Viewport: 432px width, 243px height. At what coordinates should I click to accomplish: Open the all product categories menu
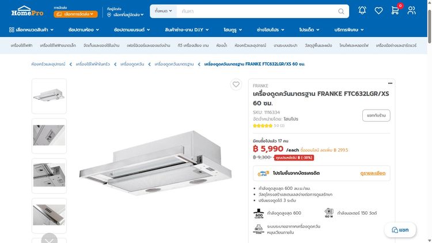tap(31, 29)
